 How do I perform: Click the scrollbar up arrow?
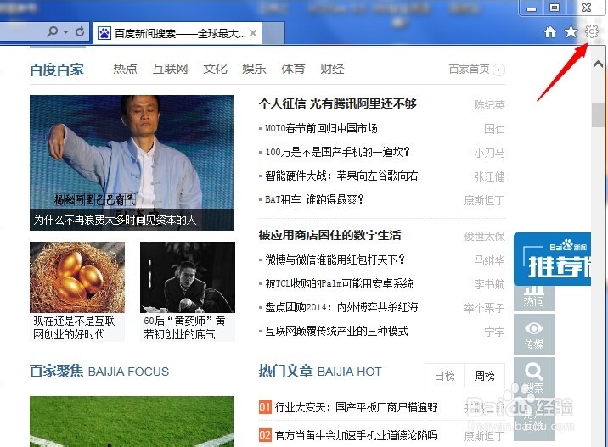tap(599, 64)
